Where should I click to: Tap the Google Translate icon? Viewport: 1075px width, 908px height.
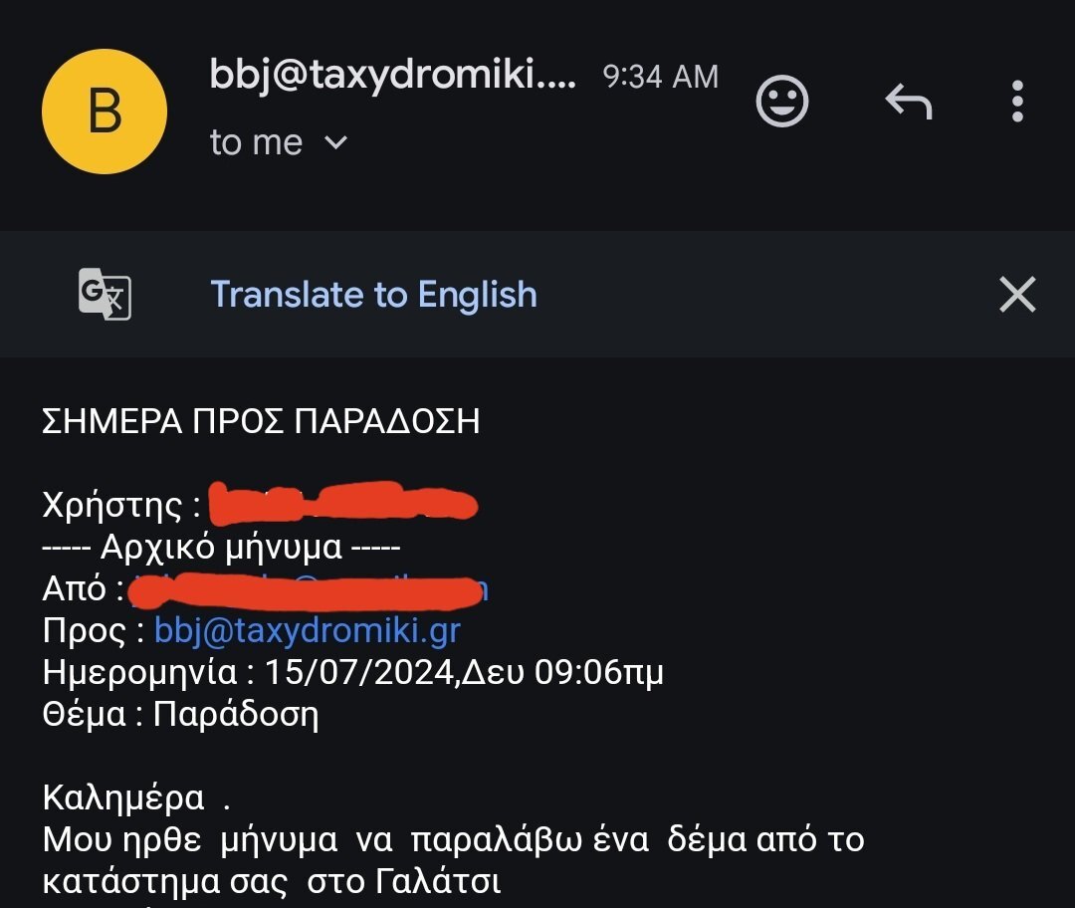click(x=105, y=295)
